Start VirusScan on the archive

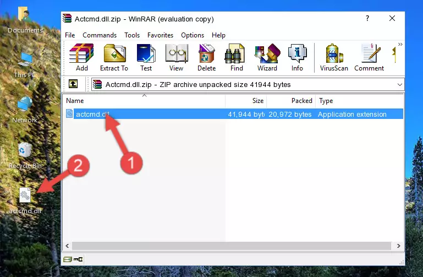tap(334, 57)
